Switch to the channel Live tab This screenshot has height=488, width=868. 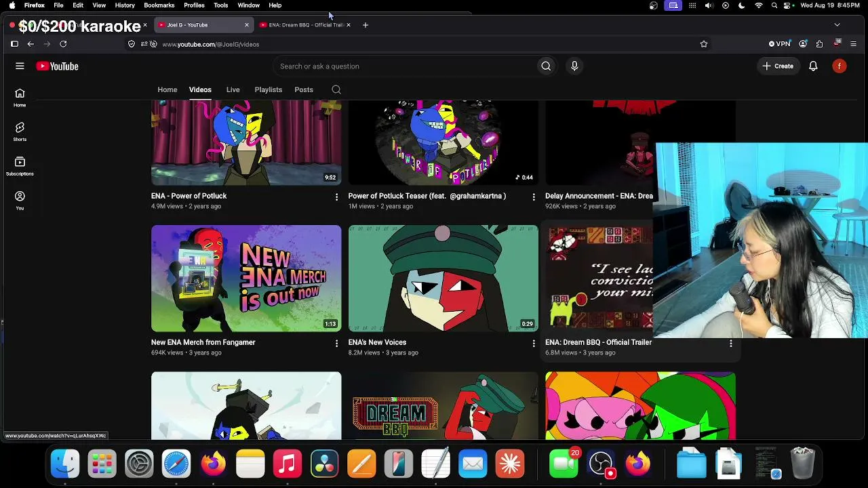coord(233,89)
